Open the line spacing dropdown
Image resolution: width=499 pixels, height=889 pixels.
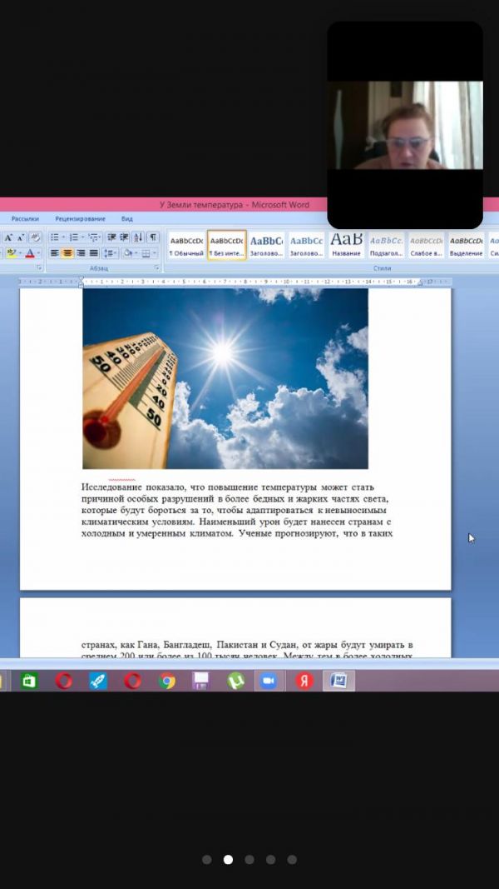[x=110, y=253]
